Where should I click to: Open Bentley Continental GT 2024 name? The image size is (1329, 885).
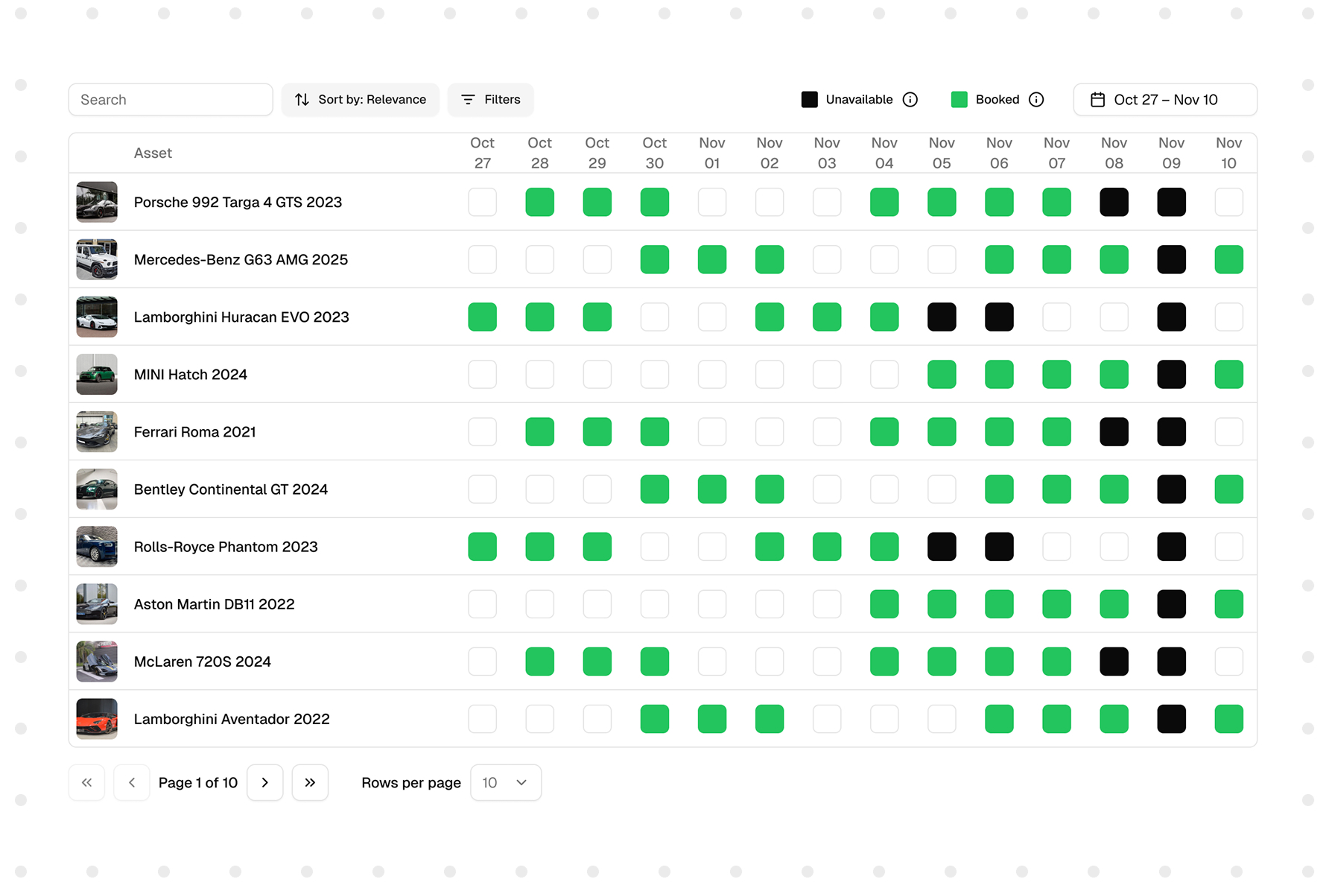point(231,489)
